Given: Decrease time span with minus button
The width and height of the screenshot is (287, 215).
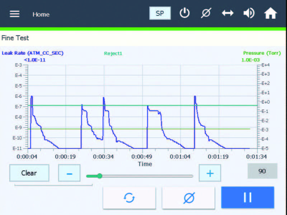Looking at the screenshot, I should [x=69, y=173].
